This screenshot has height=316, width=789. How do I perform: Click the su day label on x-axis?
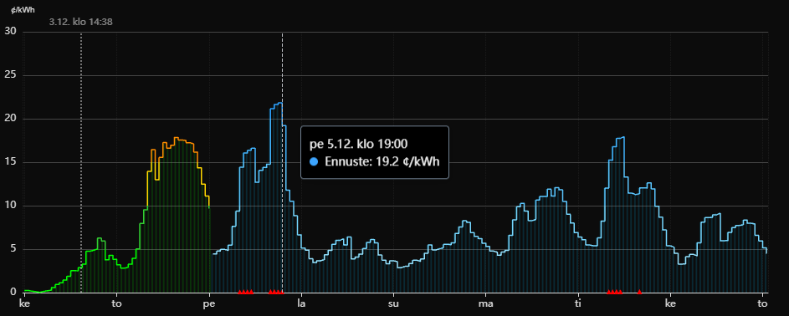click(393, 303)
